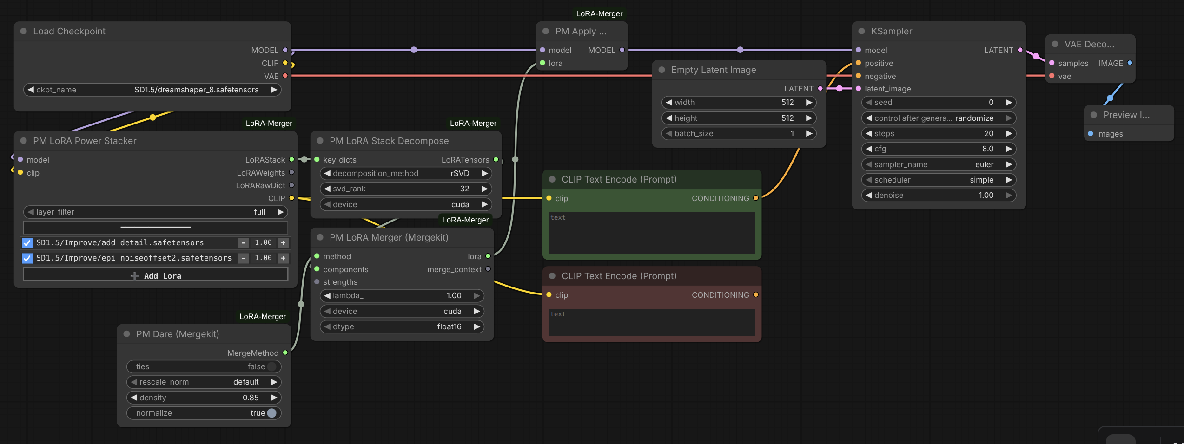Collapse the PM LoRA Merger (Mergekit) node dot

coord(320,237)
